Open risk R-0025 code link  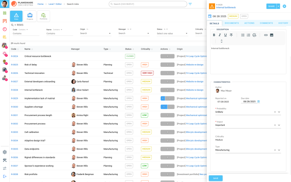[14, 65]
